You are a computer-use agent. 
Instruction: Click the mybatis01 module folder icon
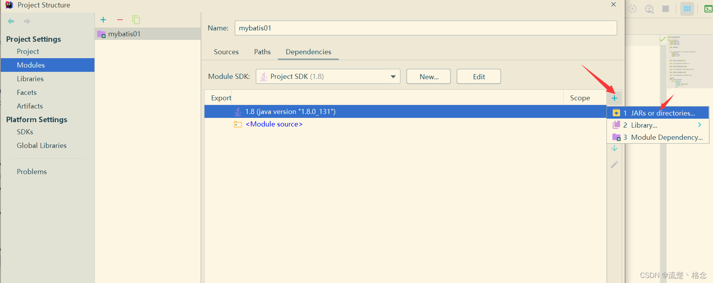[101, 34]
